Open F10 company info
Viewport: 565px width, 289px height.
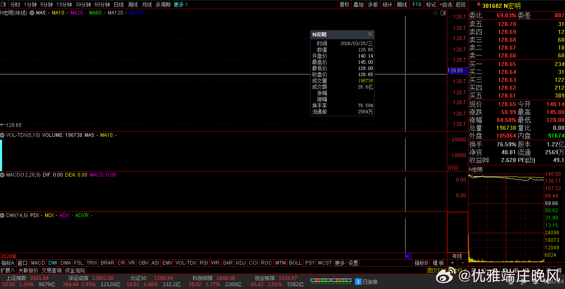tap(417, 5)
